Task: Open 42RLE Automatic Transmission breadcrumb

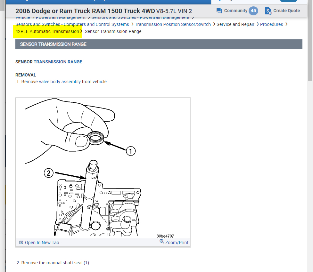Action: click(x=47, y=31)
